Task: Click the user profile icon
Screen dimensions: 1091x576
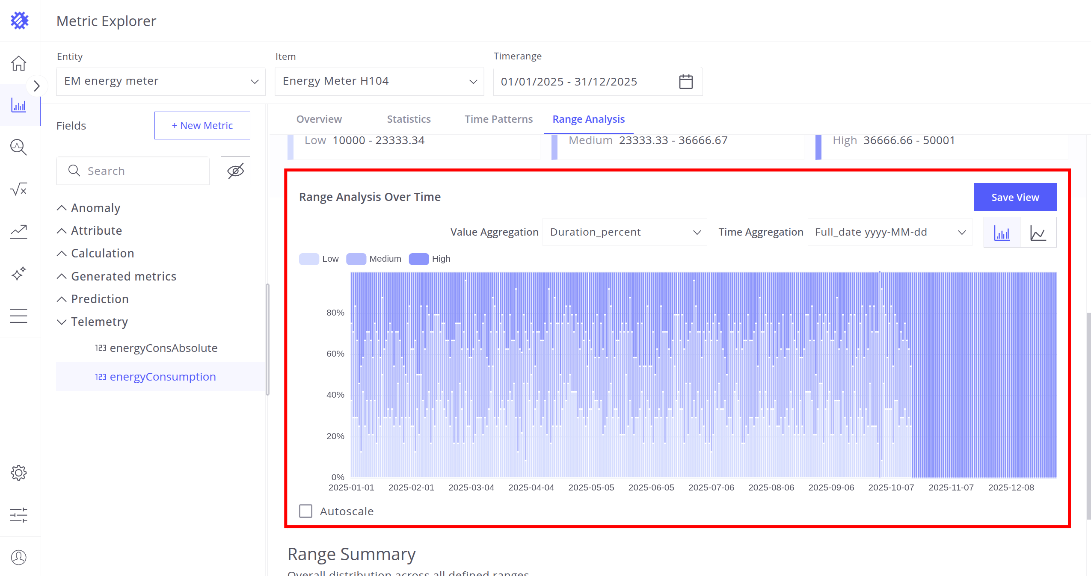Action: tap(19, 557)
